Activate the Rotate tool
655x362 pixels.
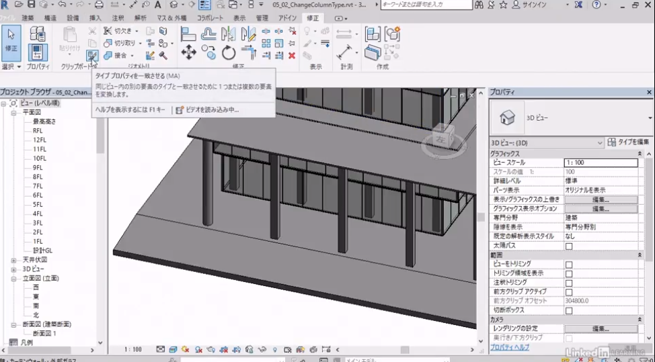[x=229, y=52]
